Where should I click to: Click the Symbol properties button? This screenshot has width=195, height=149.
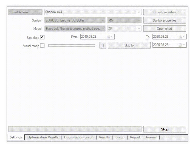165,20
